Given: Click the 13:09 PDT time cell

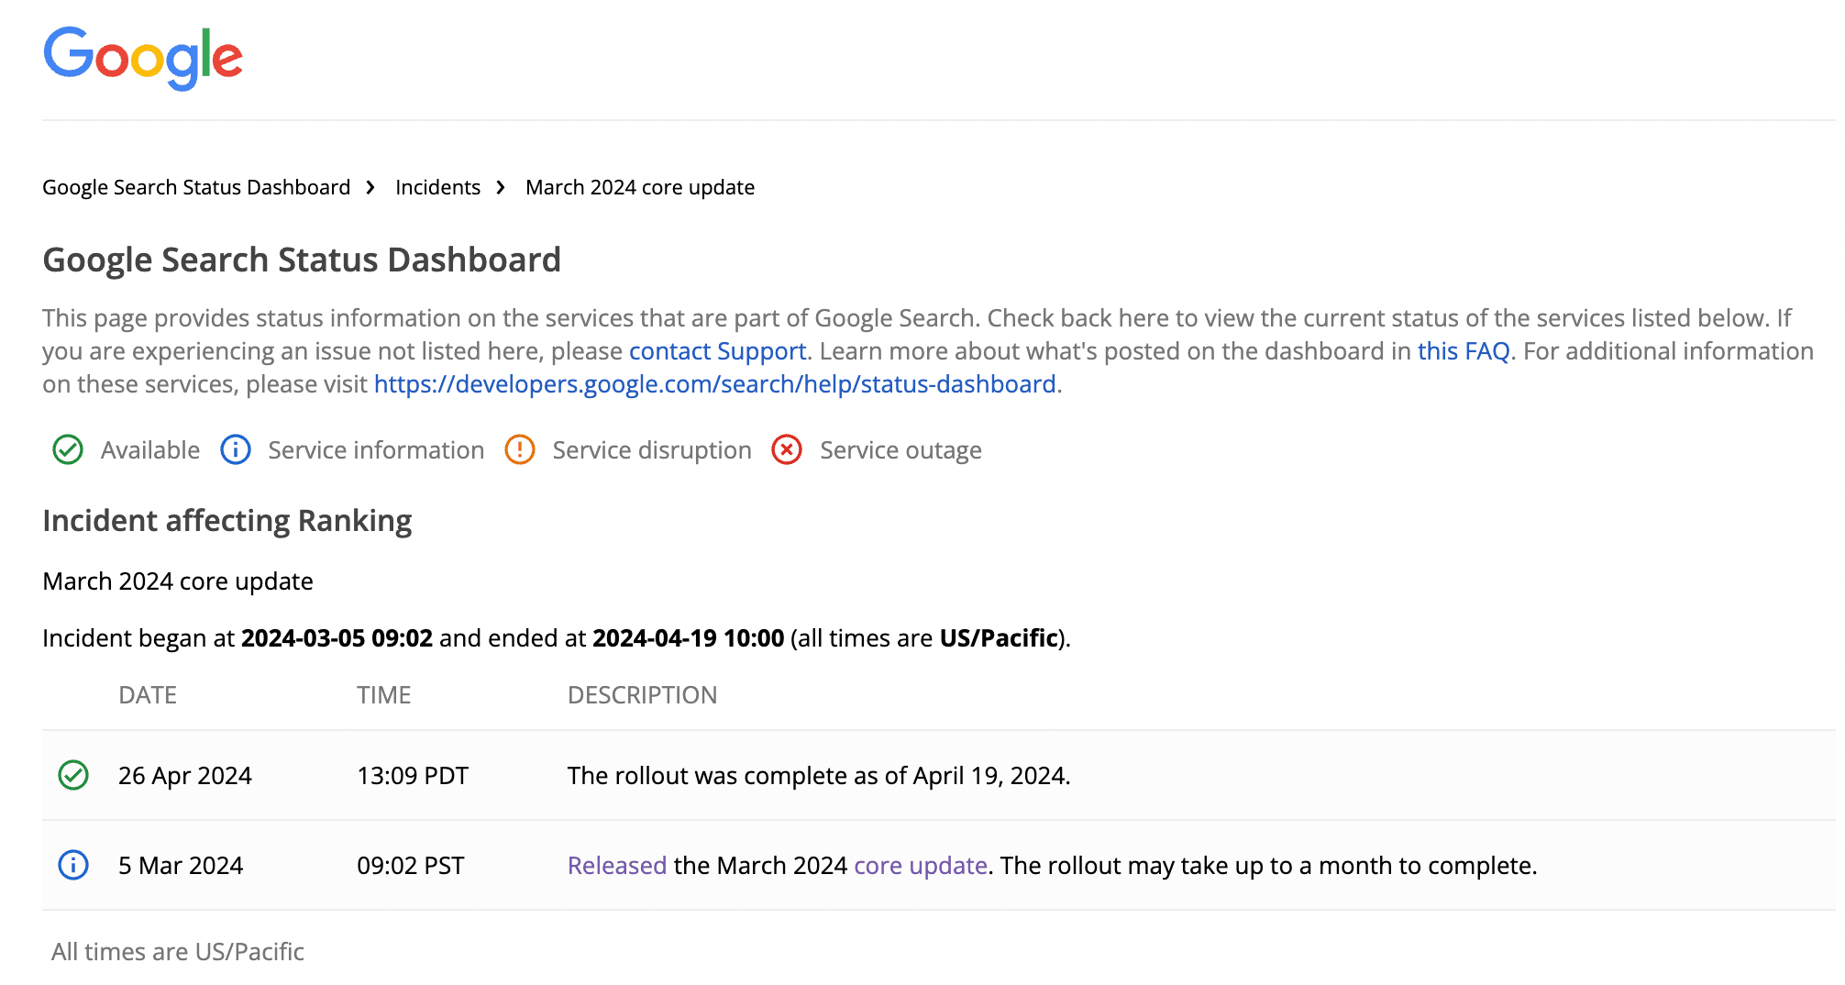Looking at the screenshot, I should [x=413, y=776].
